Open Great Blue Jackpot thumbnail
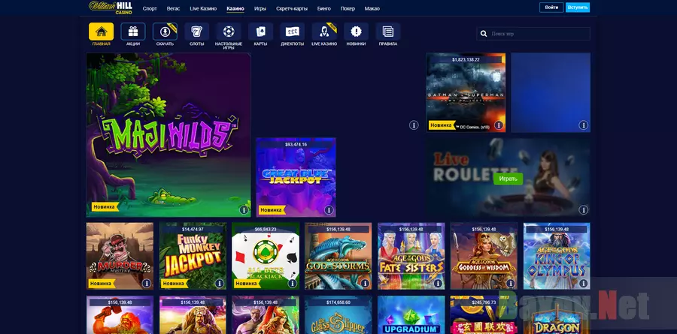The width and height of the screenshot is (677, 334). click(x=296, y=177)
